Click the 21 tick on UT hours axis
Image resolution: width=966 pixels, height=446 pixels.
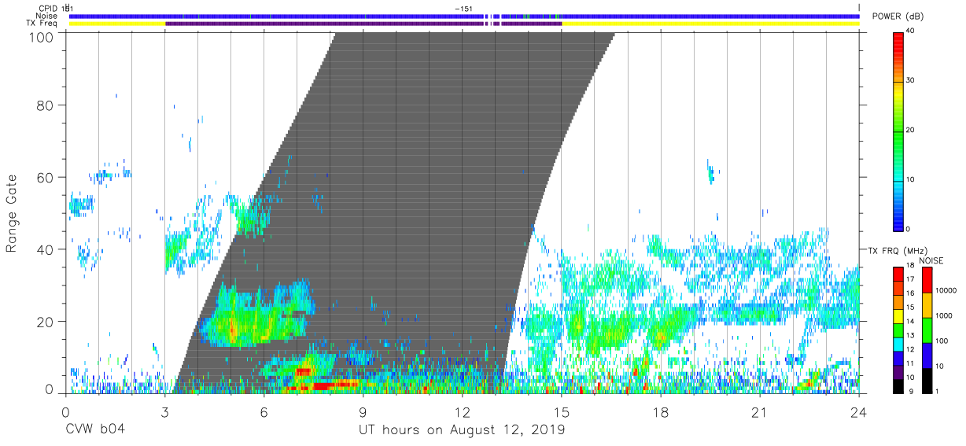pos(760,411)
